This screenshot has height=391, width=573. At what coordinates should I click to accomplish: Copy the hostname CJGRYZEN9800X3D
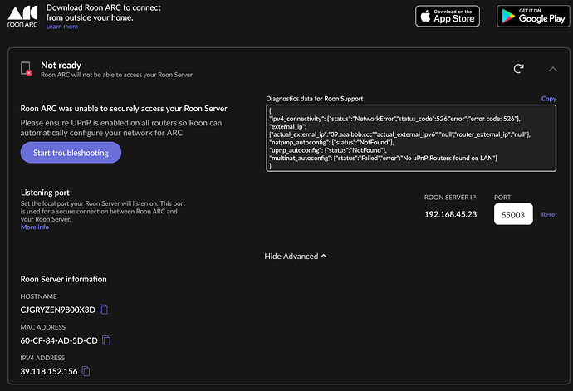pyautogui.click(x=104, y=310)
